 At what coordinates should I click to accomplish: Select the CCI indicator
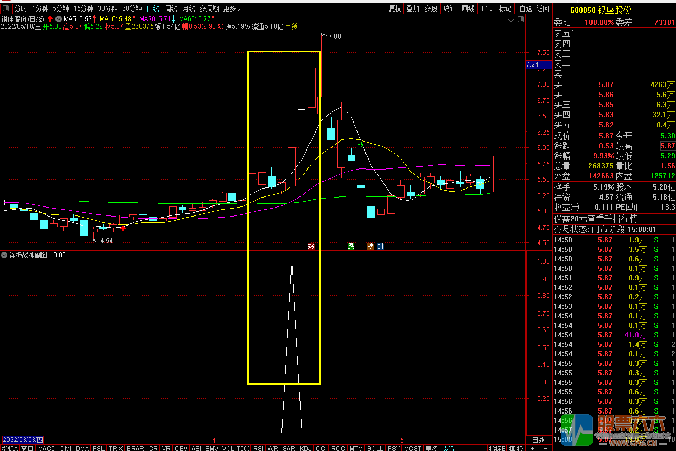321,448
